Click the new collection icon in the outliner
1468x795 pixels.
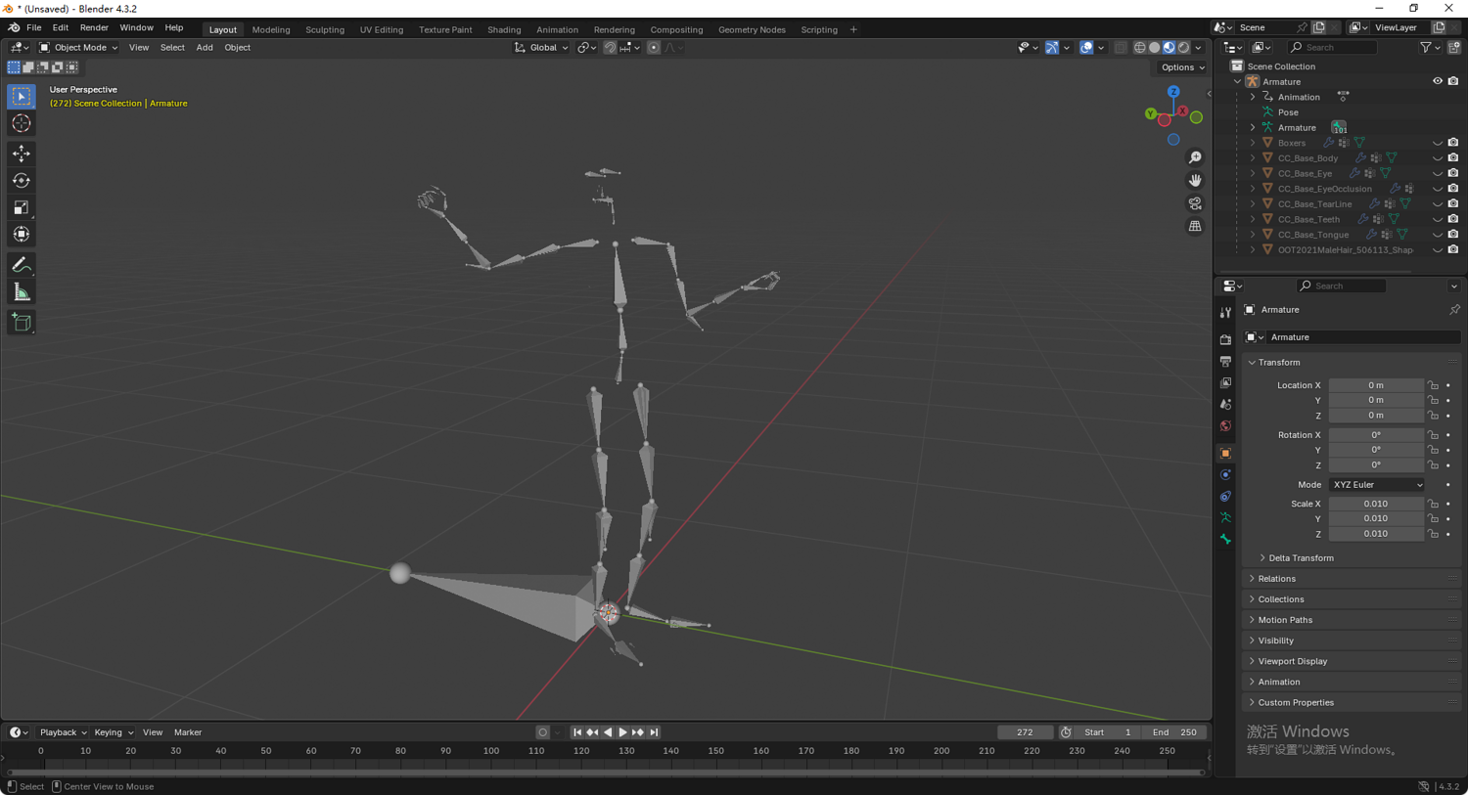click(1453, 47)
